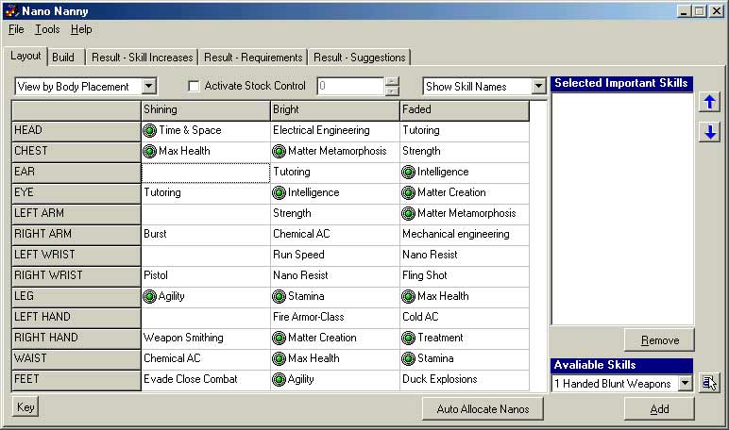This screenshot has height=430, width=729.
Task: Click Auto Allocate Nanos button
Action: [x=483, y=408]
